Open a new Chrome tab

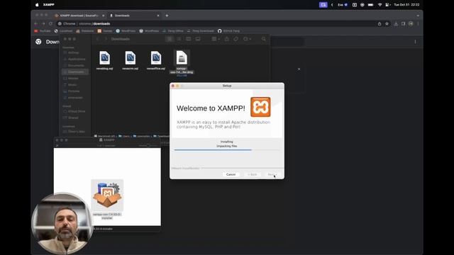[x=167, y=16]
